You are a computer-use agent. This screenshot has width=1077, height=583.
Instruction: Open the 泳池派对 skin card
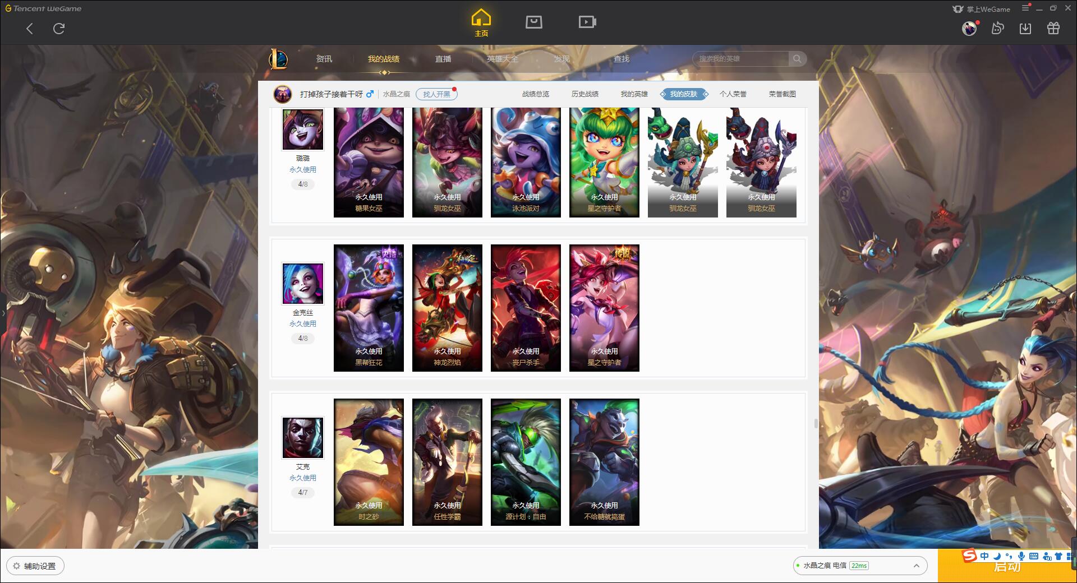[526, 163]
